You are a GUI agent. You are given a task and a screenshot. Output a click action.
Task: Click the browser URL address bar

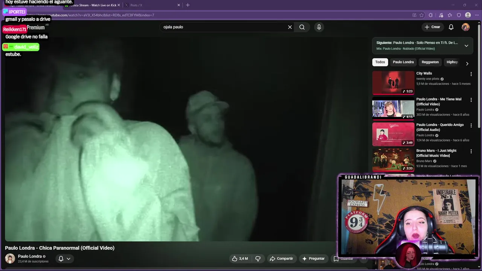coord(218,15)
